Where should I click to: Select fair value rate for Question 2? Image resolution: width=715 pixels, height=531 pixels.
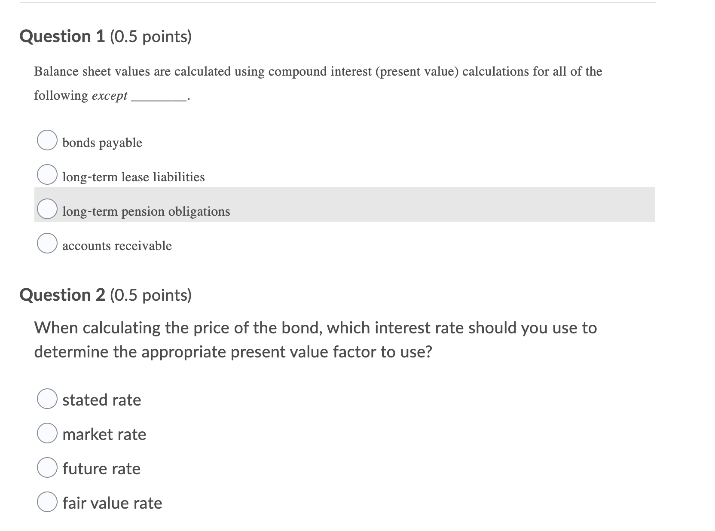(47, 502)
